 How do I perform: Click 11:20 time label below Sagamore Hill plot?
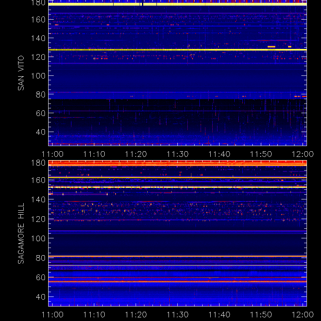tap(136, 315)
